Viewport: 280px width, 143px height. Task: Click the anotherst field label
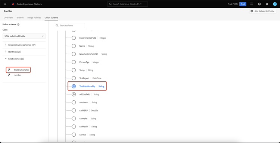pos(84,103)
